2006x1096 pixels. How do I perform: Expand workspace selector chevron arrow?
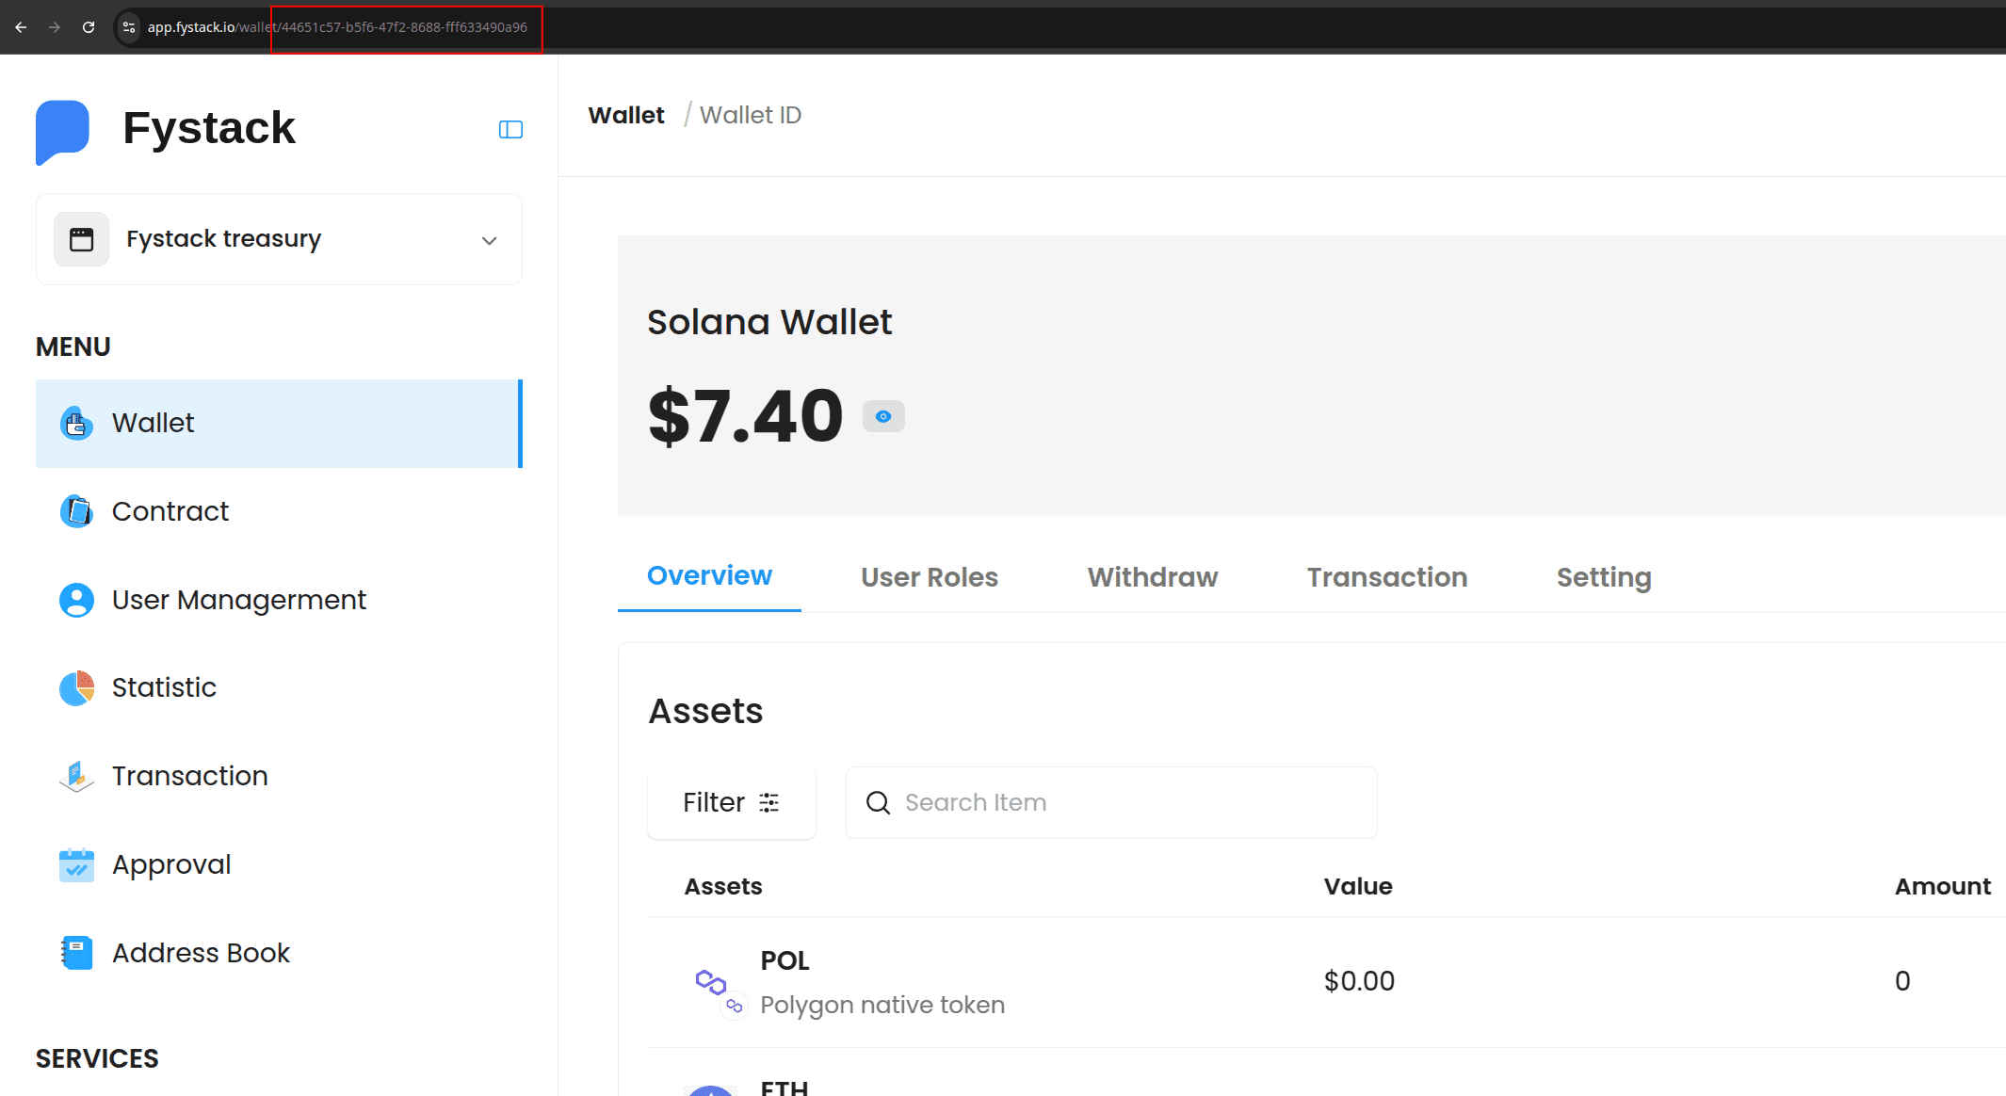tap(489, 241)
